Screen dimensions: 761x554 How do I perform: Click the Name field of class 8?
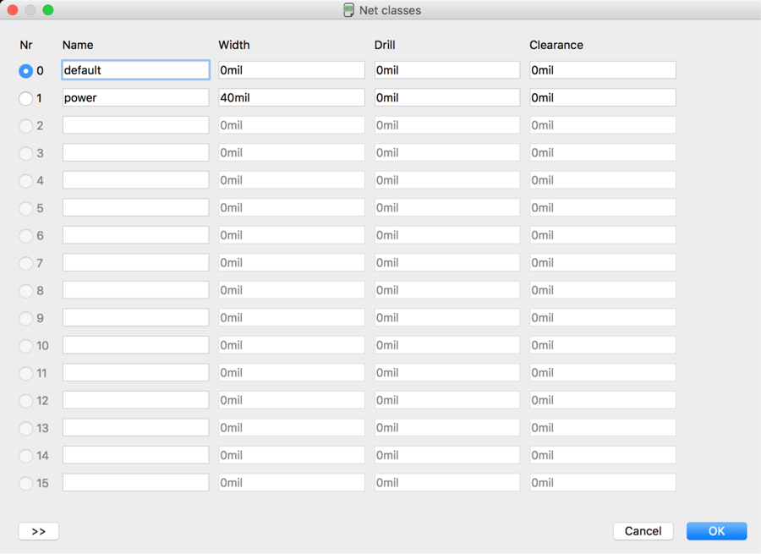(136, 290)
